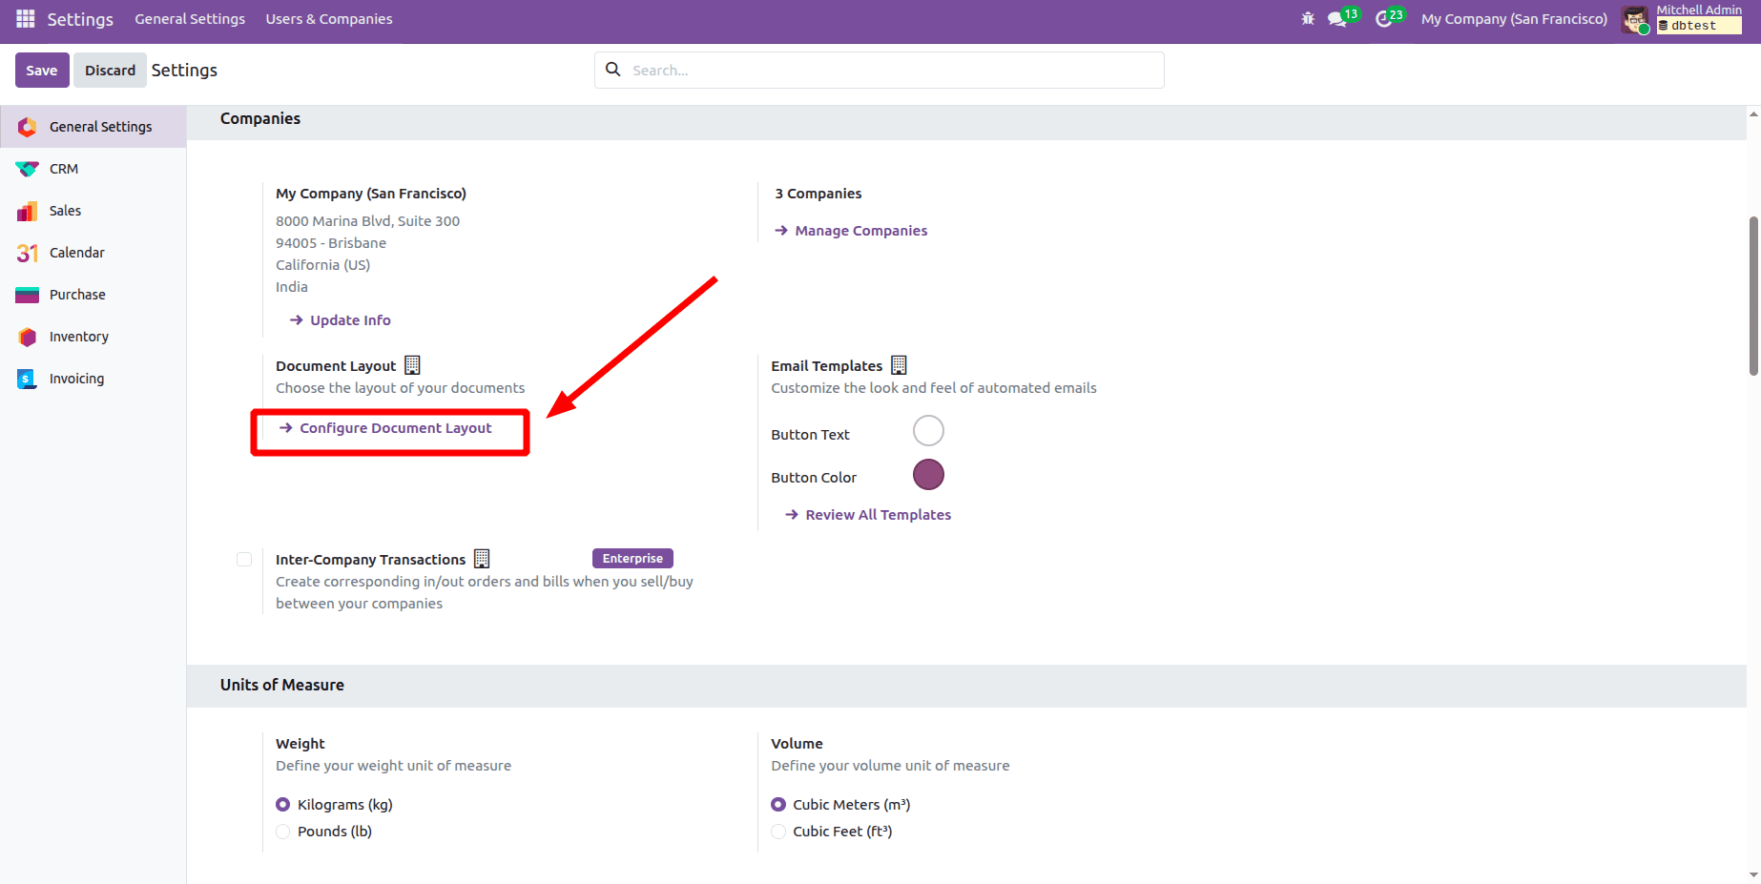Click the building icon beside Document Layout
Viewport: 1761px width, 884px height.
[412, 365]
